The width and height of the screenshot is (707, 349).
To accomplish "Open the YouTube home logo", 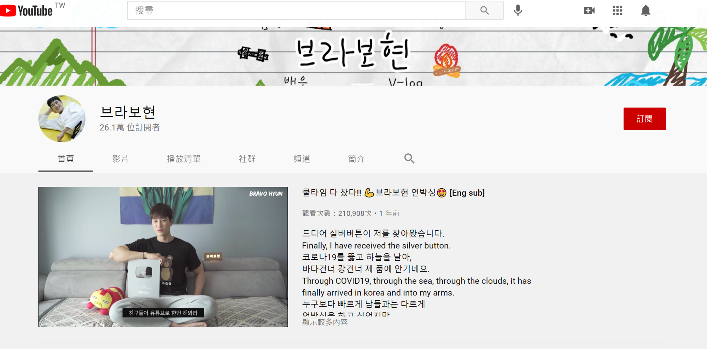I will [27, 11].
